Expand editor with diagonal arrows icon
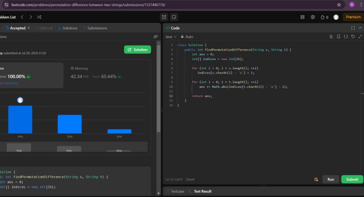Image resolution: width=364 pixels, height=197 pixels. (x=360, y=37)
